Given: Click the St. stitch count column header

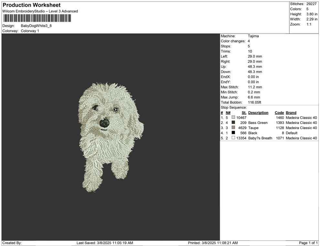Looking at the screenshot, I should [x=244, y=113].
